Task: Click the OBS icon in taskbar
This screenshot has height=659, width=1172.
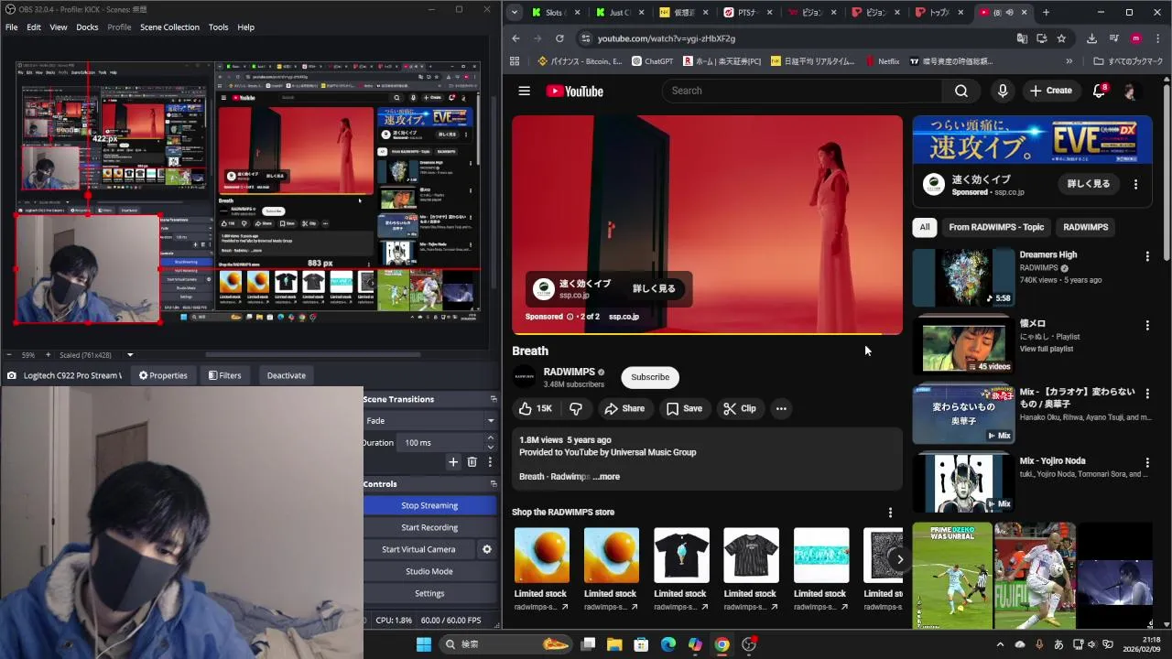Action: coord(749,644)
